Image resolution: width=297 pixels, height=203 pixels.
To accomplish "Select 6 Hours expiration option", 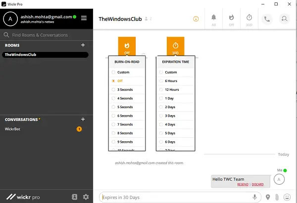I will point(175,81).
